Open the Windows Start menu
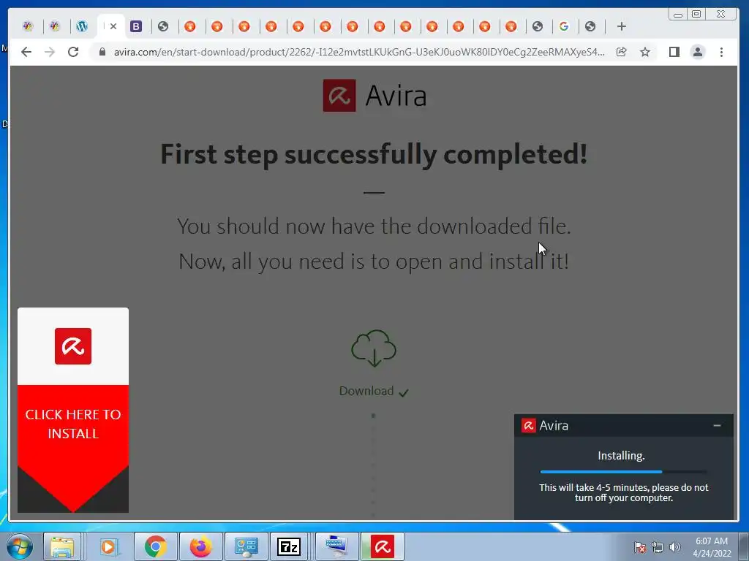Screen dimensions: 749x561 tap(20, 546)
